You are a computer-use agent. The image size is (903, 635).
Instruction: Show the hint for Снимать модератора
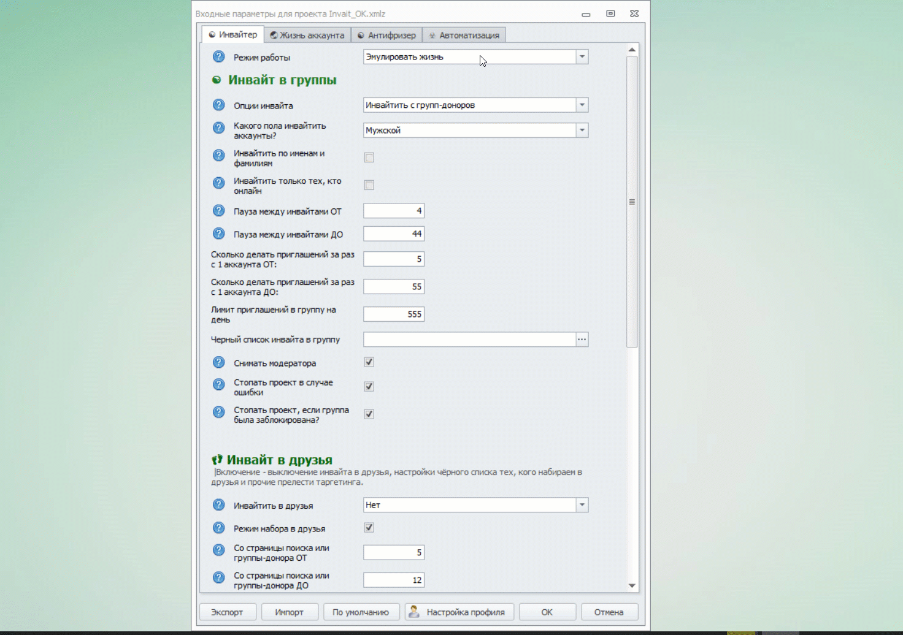coord(218,362)
